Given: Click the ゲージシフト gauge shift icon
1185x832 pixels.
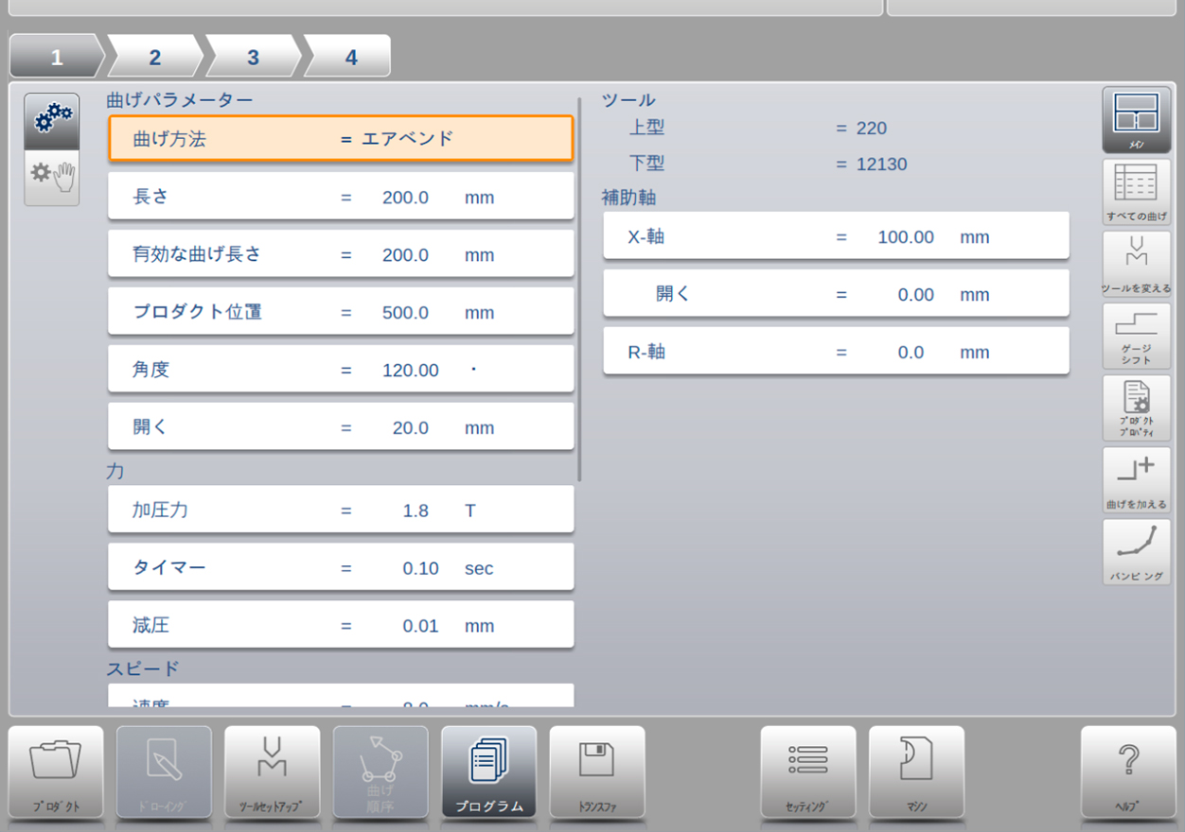Looking at the screenshot, I should pos(1136,336).
